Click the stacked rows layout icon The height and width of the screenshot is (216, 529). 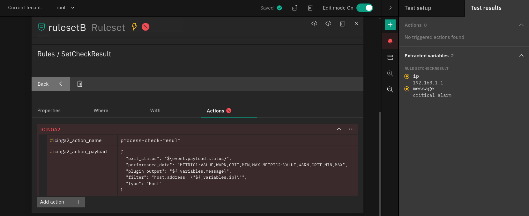click(x=390, y=57)
